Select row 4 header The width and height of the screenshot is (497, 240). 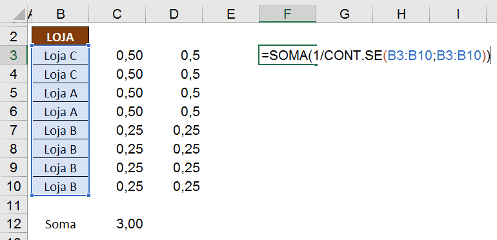(14, 74)
